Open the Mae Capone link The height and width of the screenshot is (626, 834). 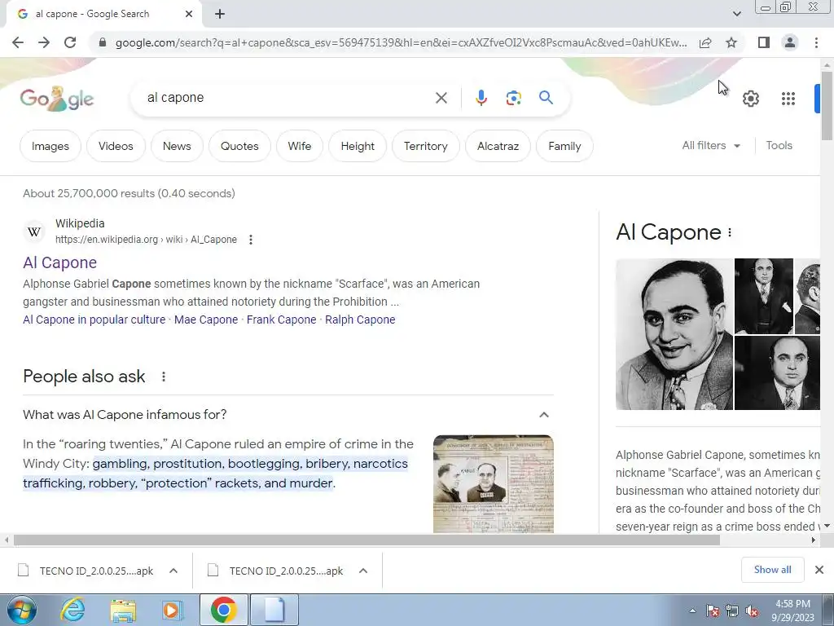click(x=206, y=320)
